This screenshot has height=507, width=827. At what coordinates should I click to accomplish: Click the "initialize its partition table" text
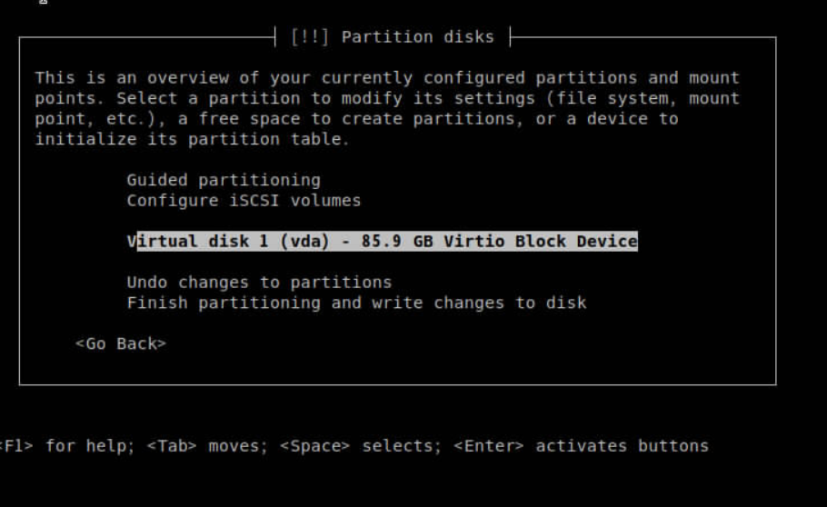tap(192, 139)
